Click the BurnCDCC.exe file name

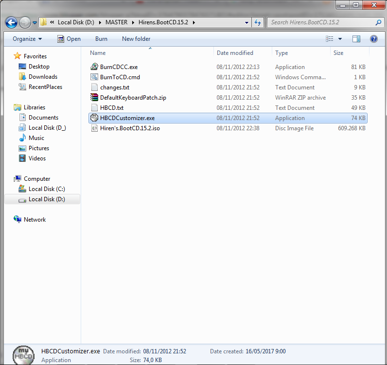[x=119, y=67]
